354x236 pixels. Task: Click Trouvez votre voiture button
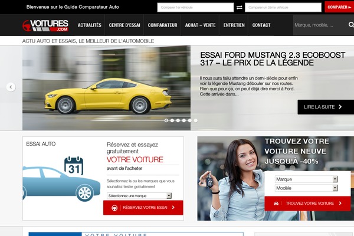(x=307, y=204)
